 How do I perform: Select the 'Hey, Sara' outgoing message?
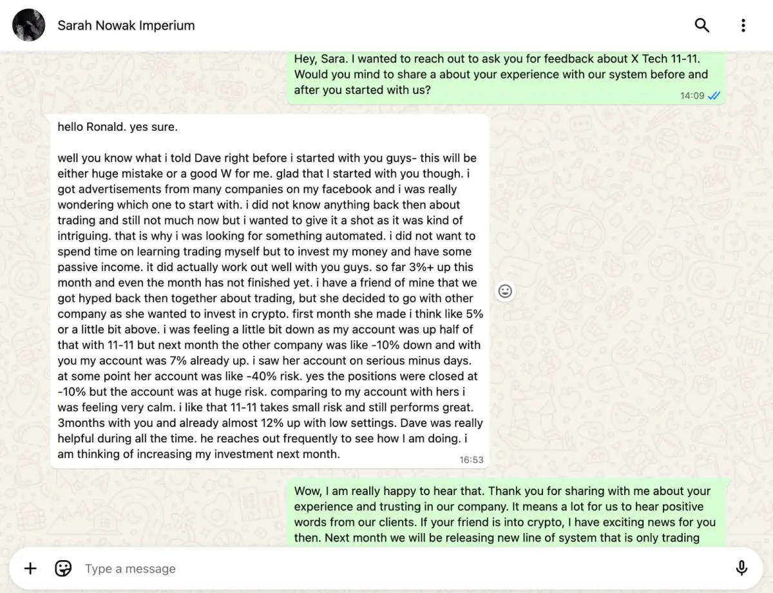(x=506, y=77)
